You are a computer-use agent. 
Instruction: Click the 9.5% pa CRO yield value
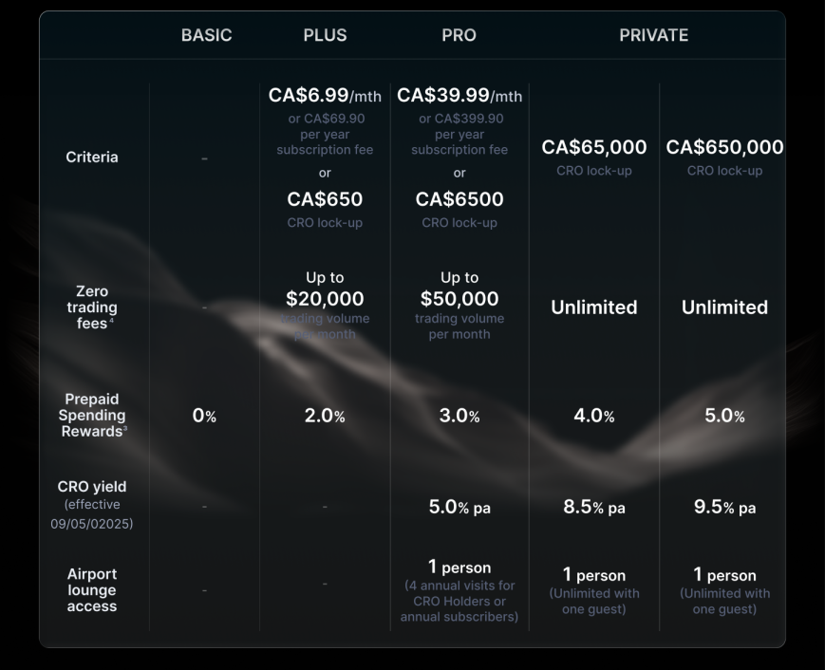tap(724, 507)
